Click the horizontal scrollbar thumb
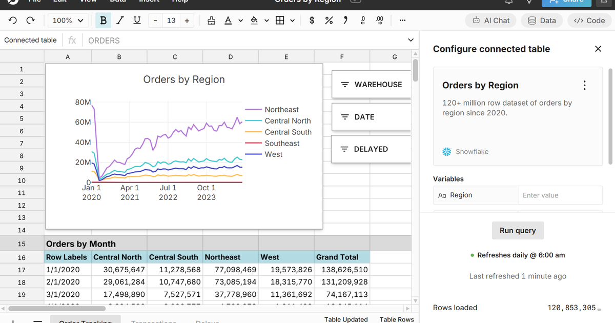The image size is (615, 323). pos(56,308)
